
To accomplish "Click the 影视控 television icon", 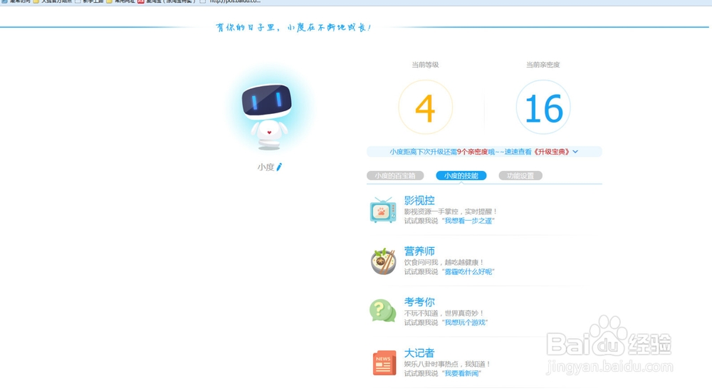I will [x=383, y=210].
